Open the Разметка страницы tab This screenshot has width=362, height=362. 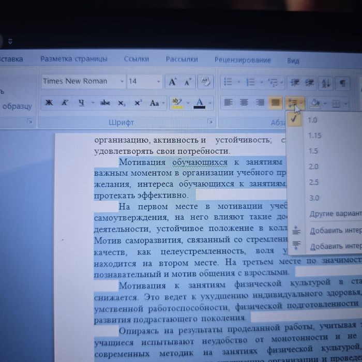pyautogui.click(x=74, y=59)
